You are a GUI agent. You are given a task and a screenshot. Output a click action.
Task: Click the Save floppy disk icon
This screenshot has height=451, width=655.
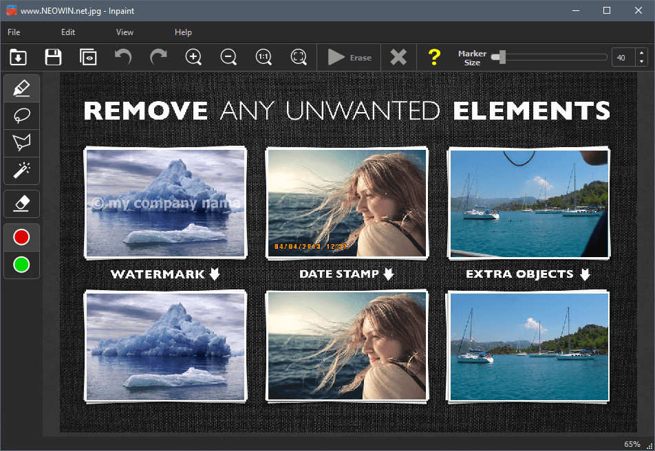click(x=53, y=57)
